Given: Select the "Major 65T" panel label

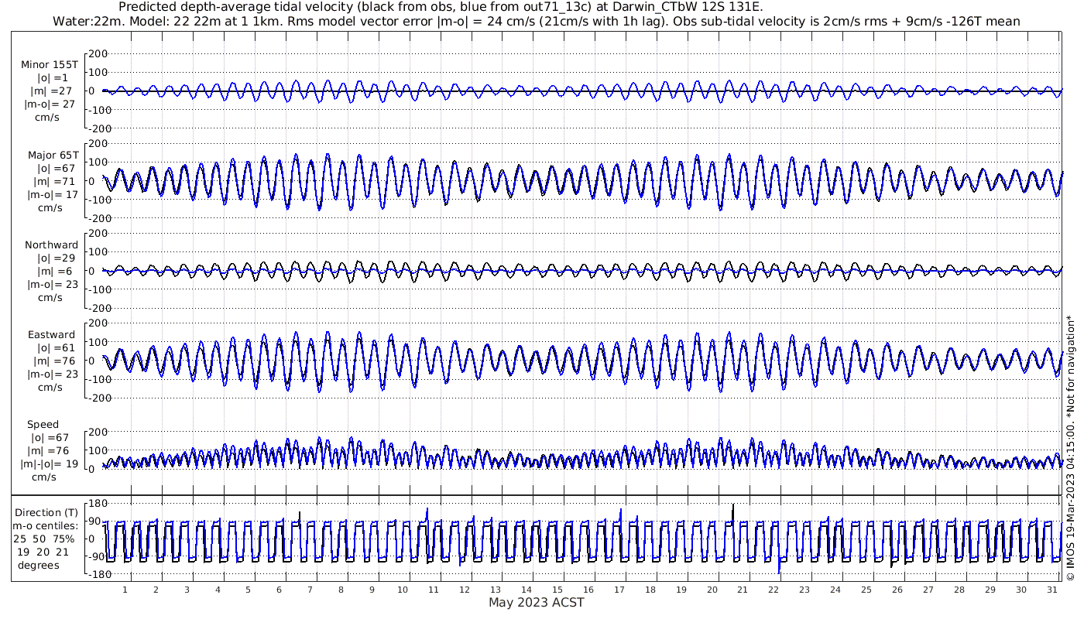Looking at the screenshot, I should pos(53,155).
